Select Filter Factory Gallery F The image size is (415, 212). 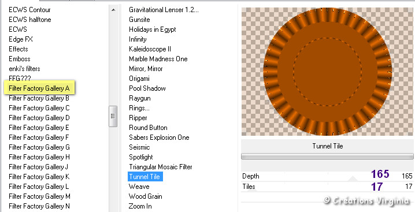coord(39,137)
